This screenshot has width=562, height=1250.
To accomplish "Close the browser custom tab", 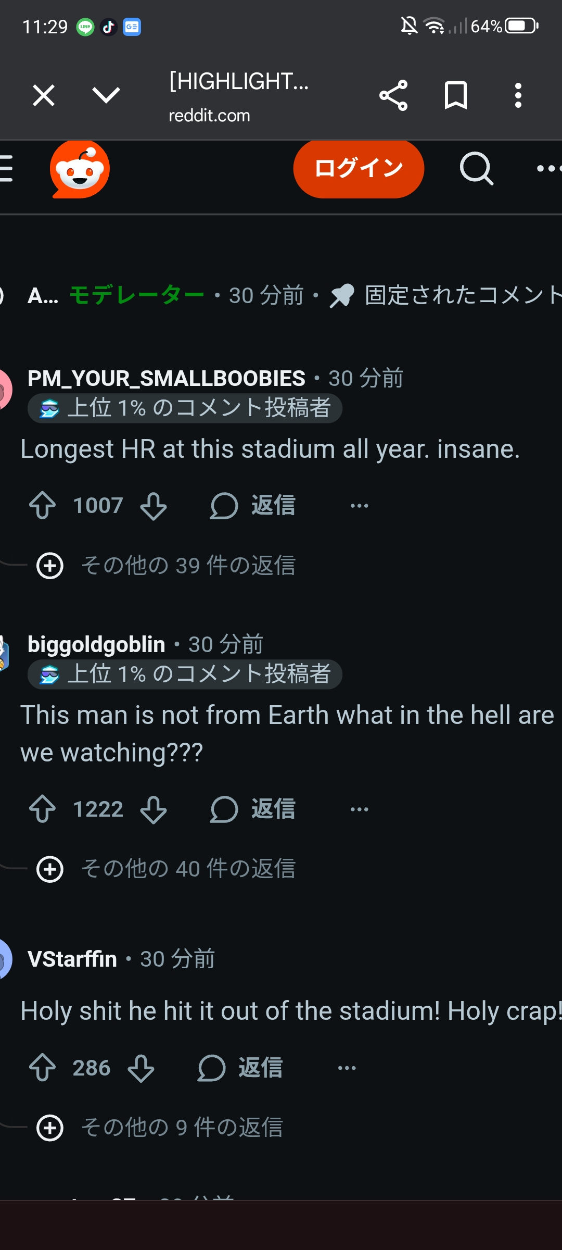I will click(x=44, y=95).
